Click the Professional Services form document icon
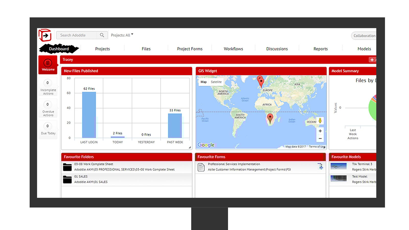Image resolution: width=409 pixels, height=230 pixels. 201,167
